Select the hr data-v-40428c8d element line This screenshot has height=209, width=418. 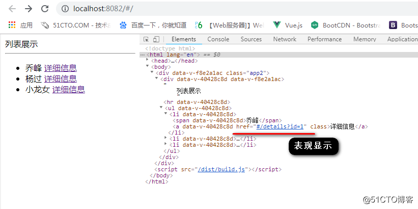tap(197, 102)
